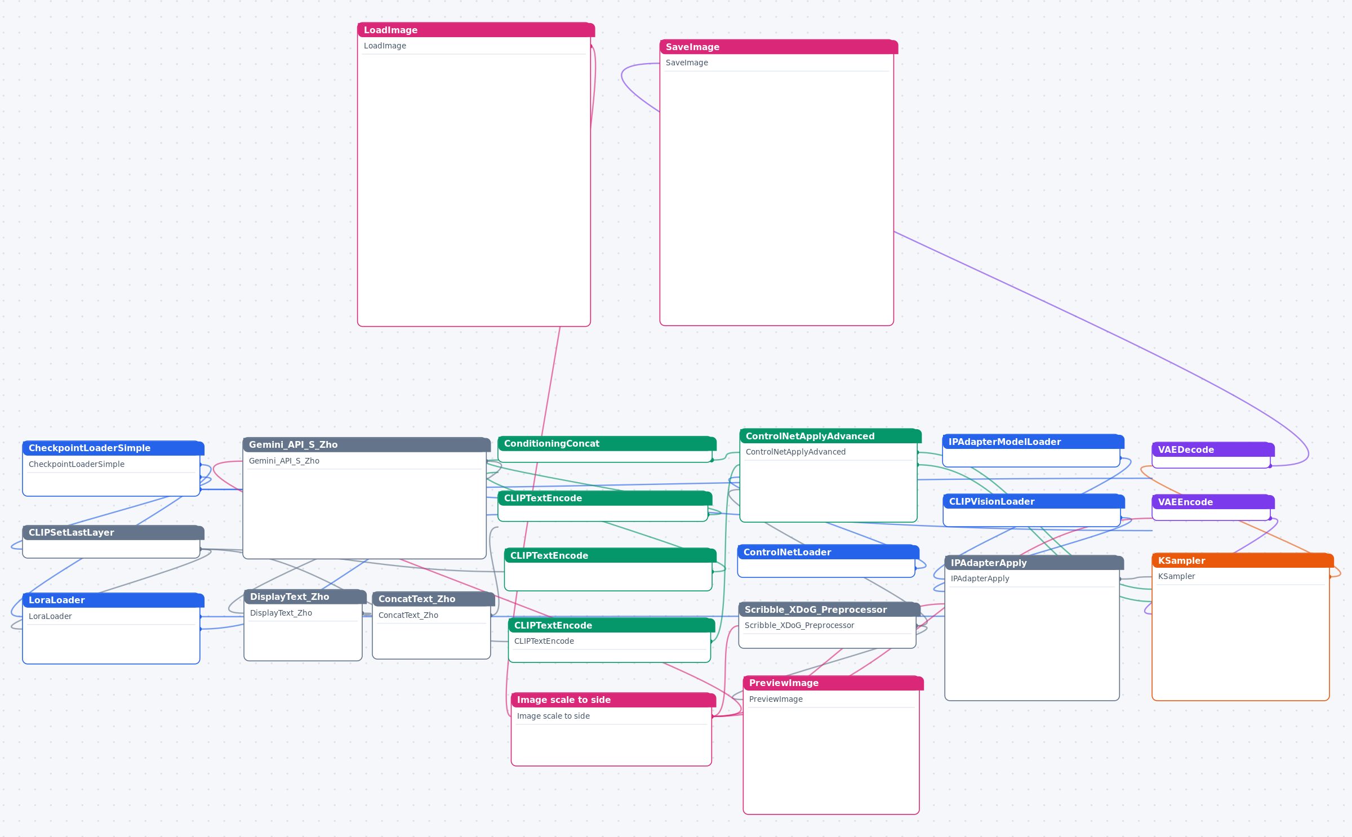This screenshot has width=1352, height=837.
Task: Click the LoadImage subtitle text inside its node body
Action: coord(385,46)
